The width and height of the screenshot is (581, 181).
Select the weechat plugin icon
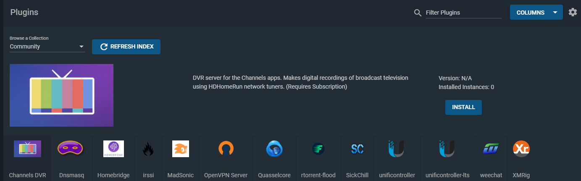(x=490, y=149)
